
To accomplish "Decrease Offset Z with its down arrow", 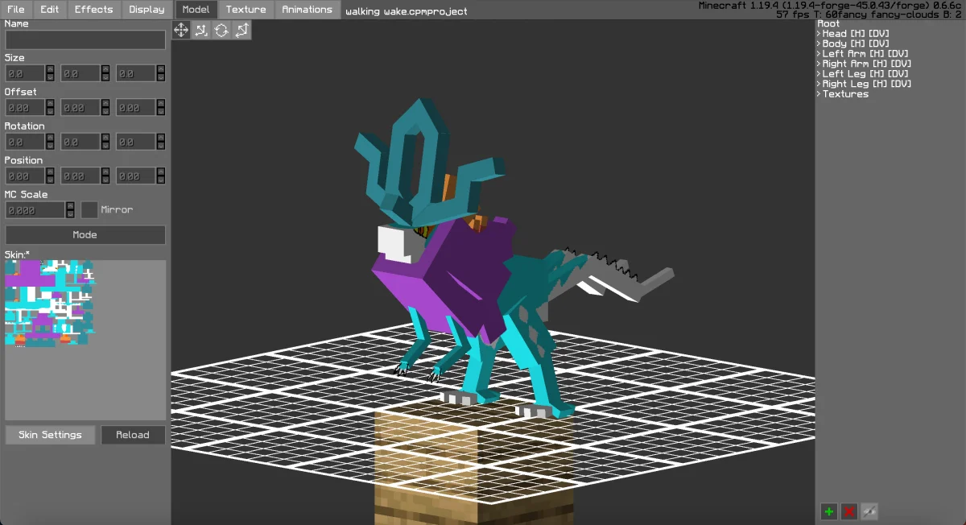I will pos(161,111).
